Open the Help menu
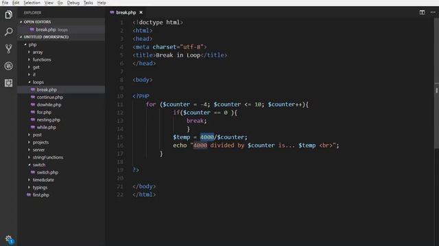The height and width of the screenshot is (246, 439). tap(102, 3)
